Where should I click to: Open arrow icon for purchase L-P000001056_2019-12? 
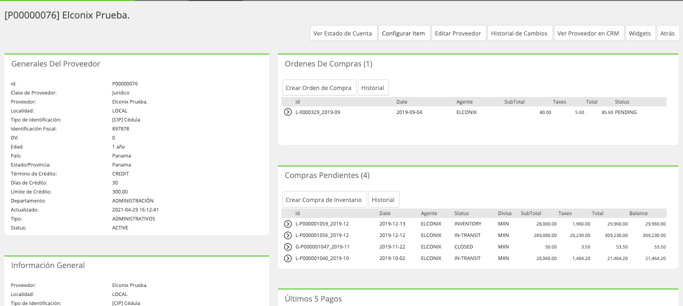coord(288,235)
